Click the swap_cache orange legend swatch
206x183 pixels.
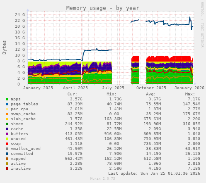click(x=7, y=114)
